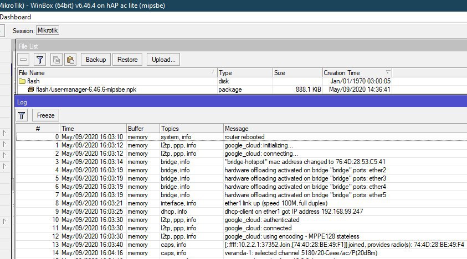The image size is (467, 259).
Task: Click the Backup button
Action: [96, 60]
